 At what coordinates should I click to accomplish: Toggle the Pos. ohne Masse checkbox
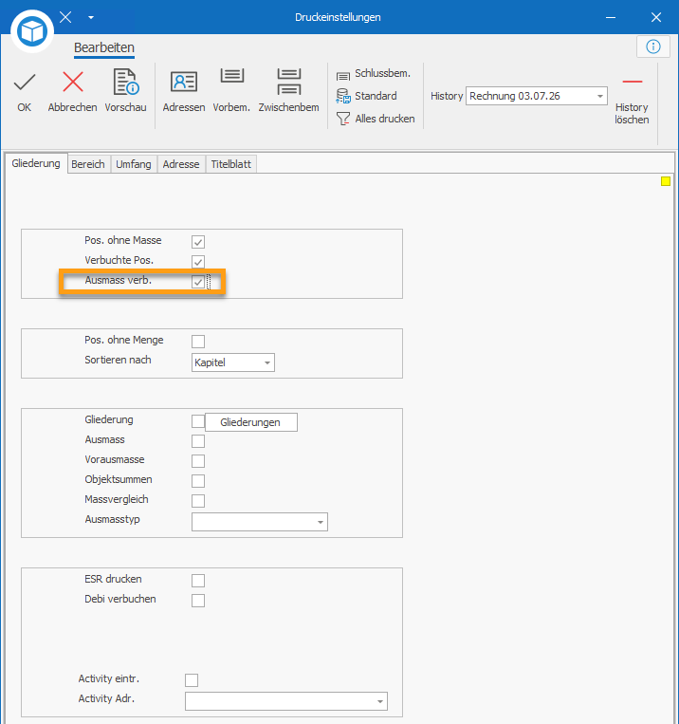pos(198,241)
